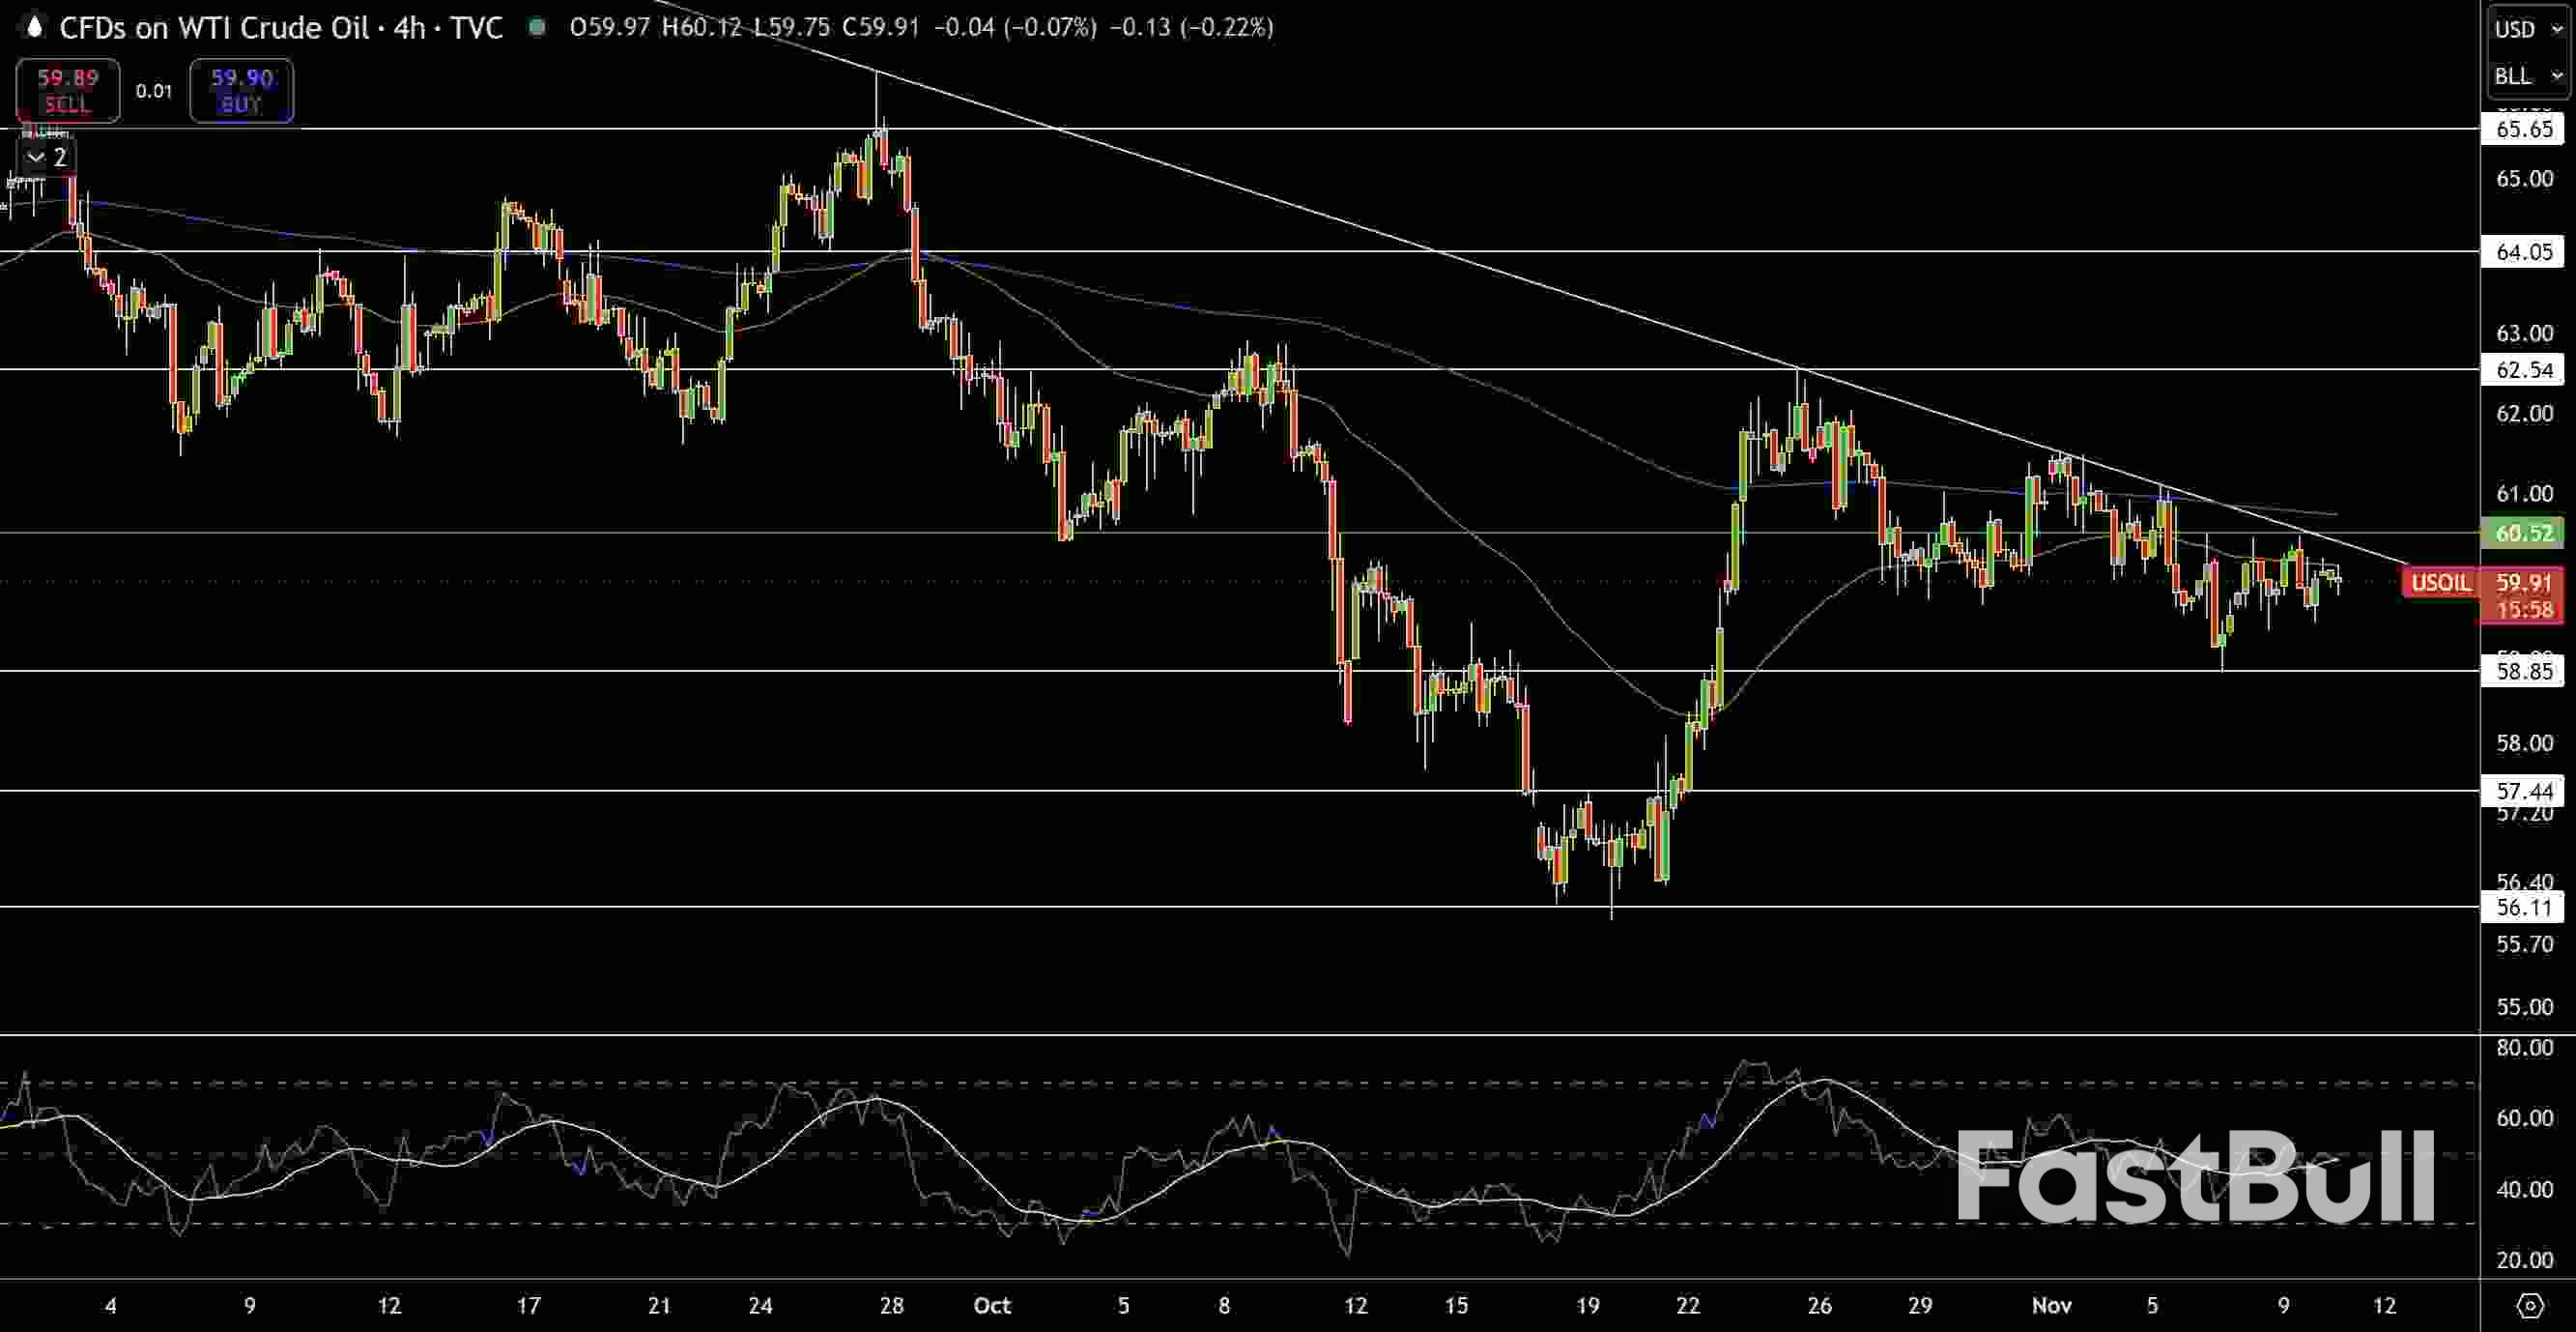Toggle series visibility via the green dot indicator

click(x=537, y=27)
